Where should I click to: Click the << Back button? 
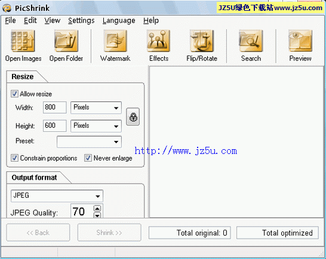38,232
